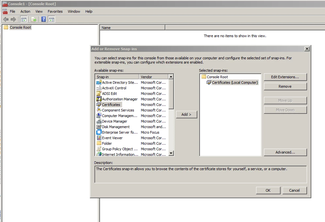This screenshot has height=222, width=325.
Task: Select the Component Services snap-in name
Action: point(118,110)
